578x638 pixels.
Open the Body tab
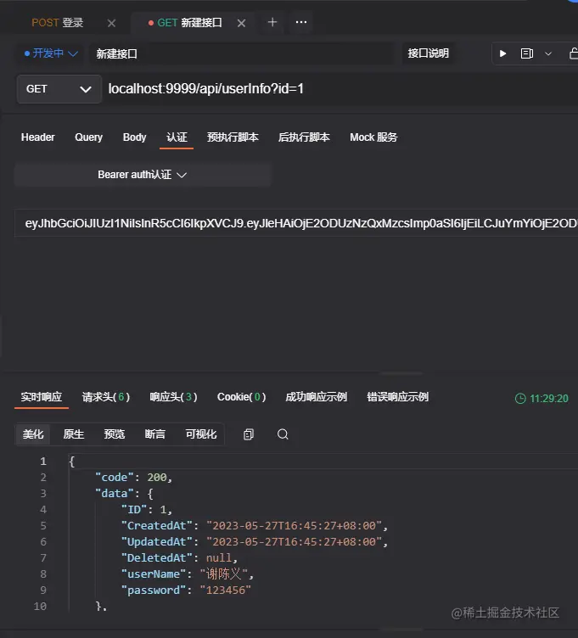pos(134,137)
